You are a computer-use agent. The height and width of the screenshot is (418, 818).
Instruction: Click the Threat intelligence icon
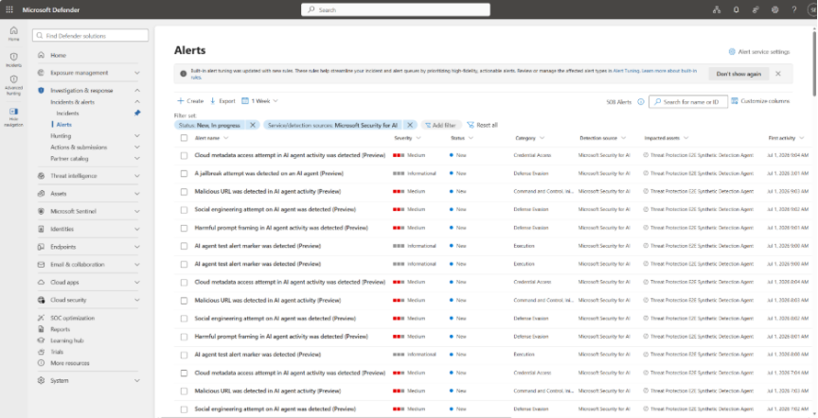click(x=42, y=176)
